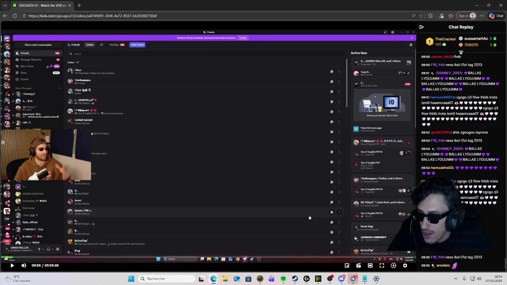The height and width of the screenshot is (285, 507).
Task: Open a new browser tab
Action: (x=79, y=5)
